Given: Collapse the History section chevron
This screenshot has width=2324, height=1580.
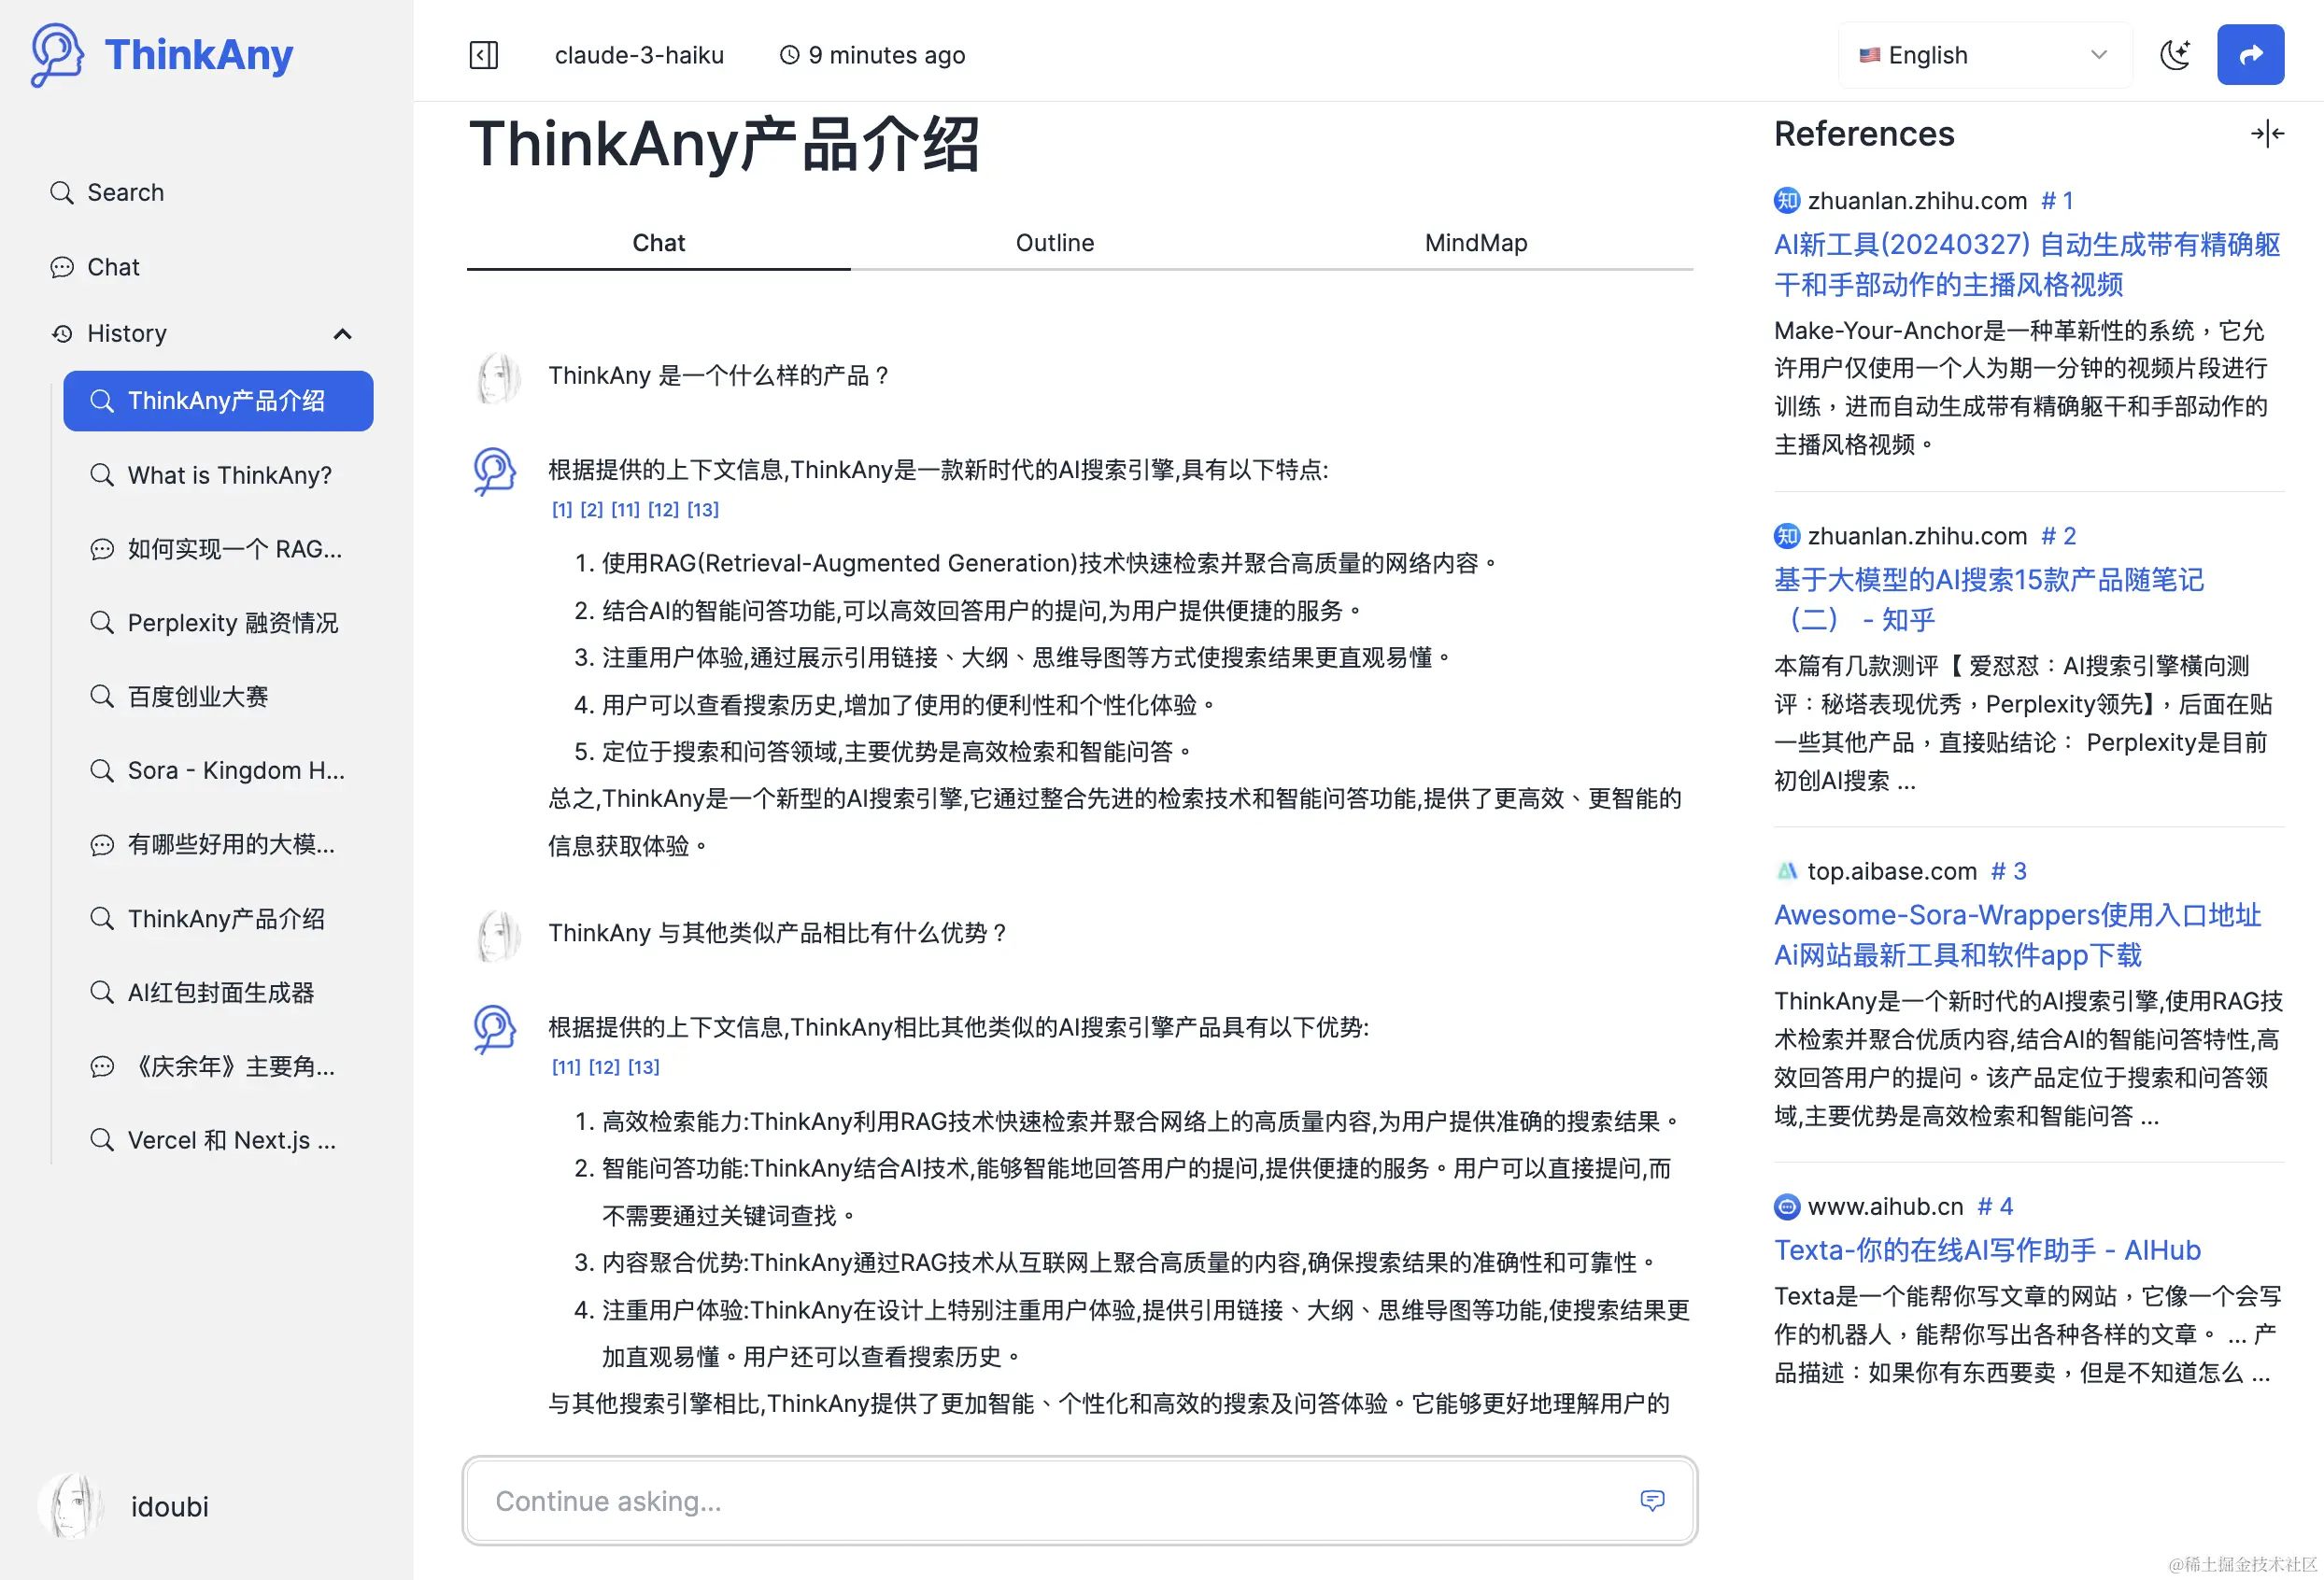Looking at the screenshot, I should [342, 334].
